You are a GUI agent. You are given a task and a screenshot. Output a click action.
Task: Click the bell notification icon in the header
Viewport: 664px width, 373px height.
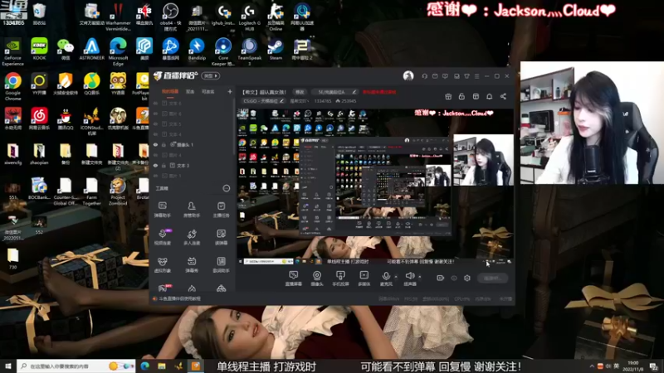489,96
